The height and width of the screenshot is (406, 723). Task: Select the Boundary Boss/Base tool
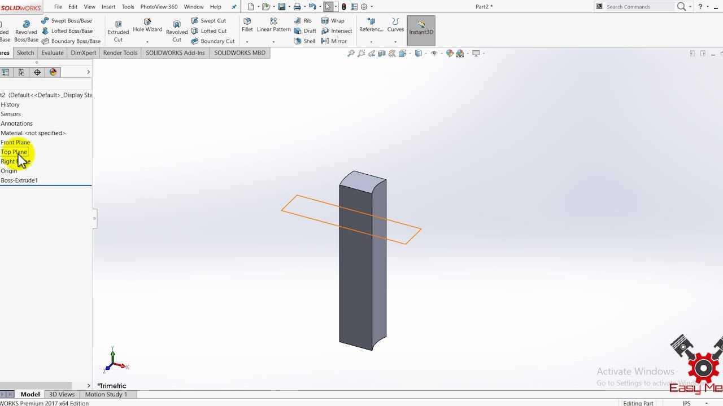tap(71, 41)
